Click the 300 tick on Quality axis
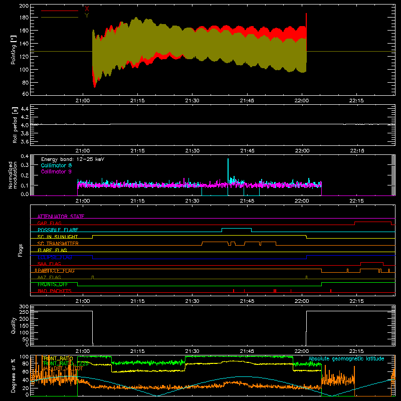The image size is (401, 401). 24,306
